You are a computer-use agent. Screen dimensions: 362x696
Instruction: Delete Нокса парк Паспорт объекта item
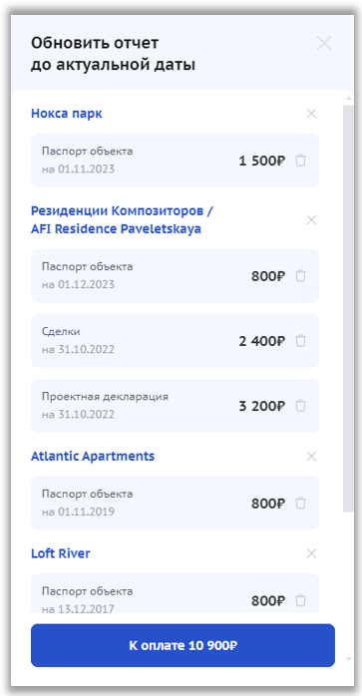click(x=301, y=161)
